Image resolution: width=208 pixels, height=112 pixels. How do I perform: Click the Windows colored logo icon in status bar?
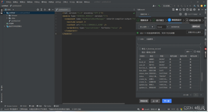point(181,109)
